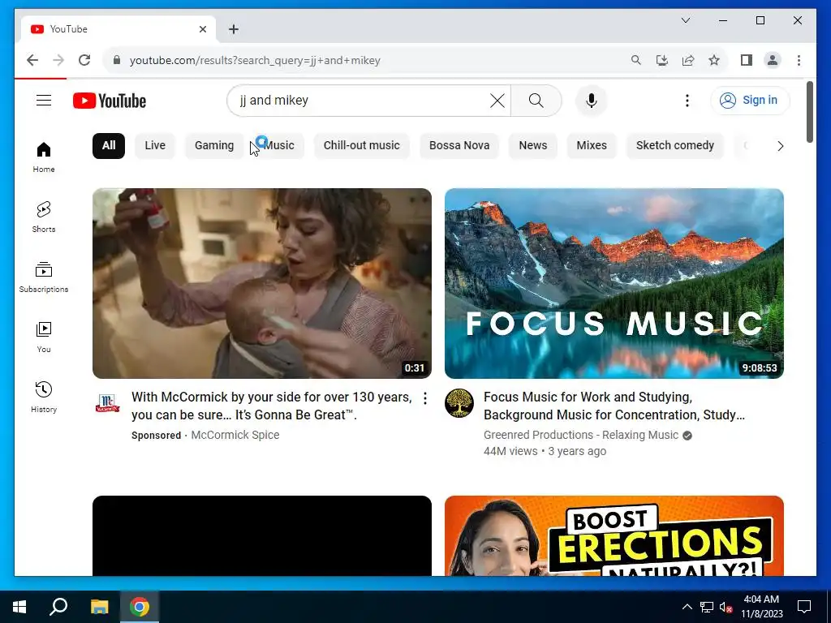Close the YouTube browser tab
This screenshot has width=831, height=623.
[x=202, y=29]
